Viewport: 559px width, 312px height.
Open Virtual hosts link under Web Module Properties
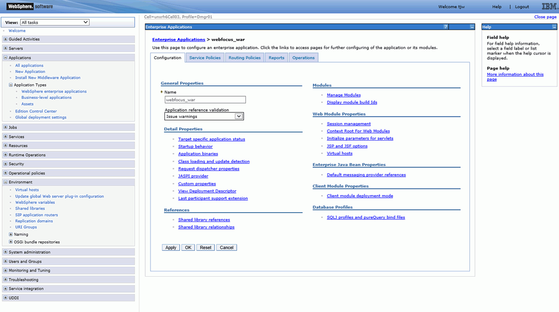point(340,153)
